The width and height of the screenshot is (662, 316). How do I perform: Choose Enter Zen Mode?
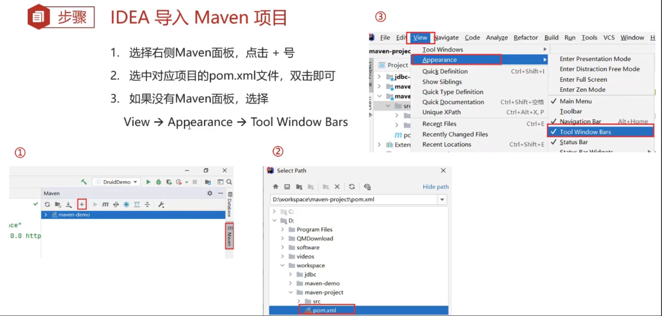[583, 89]
